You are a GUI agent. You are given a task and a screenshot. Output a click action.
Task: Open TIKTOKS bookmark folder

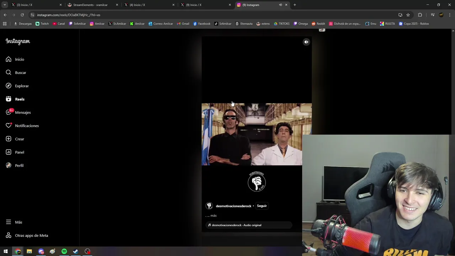282,24
